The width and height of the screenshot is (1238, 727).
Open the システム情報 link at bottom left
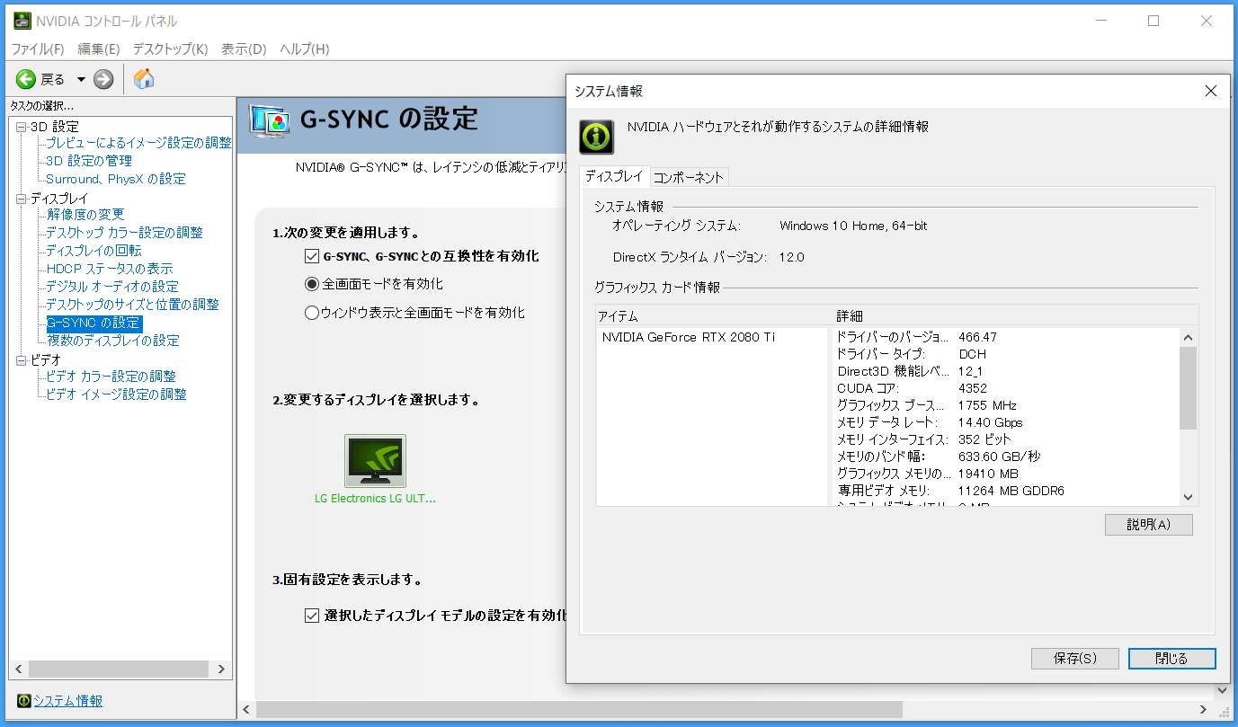[68, 701]
